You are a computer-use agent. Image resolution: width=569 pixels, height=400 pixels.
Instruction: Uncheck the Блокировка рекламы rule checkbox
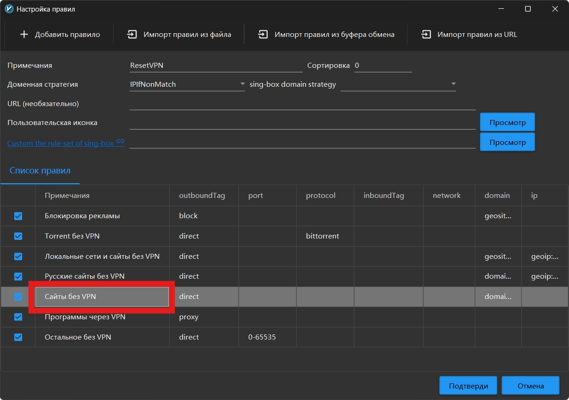click(x=18, y=216)
